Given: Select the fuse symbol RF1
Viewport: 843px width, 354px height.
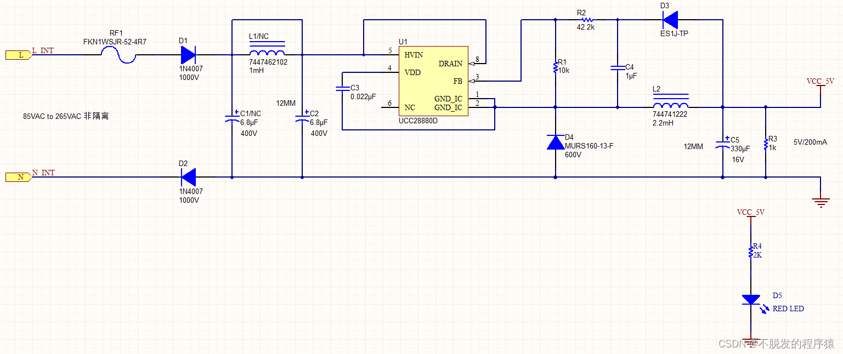Looking at the screenshot, I should point(119,55).
